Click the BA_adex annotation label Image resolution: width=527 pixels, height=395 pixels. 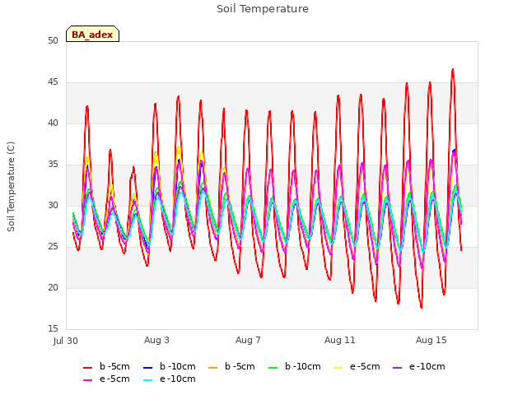coord(92,35)
